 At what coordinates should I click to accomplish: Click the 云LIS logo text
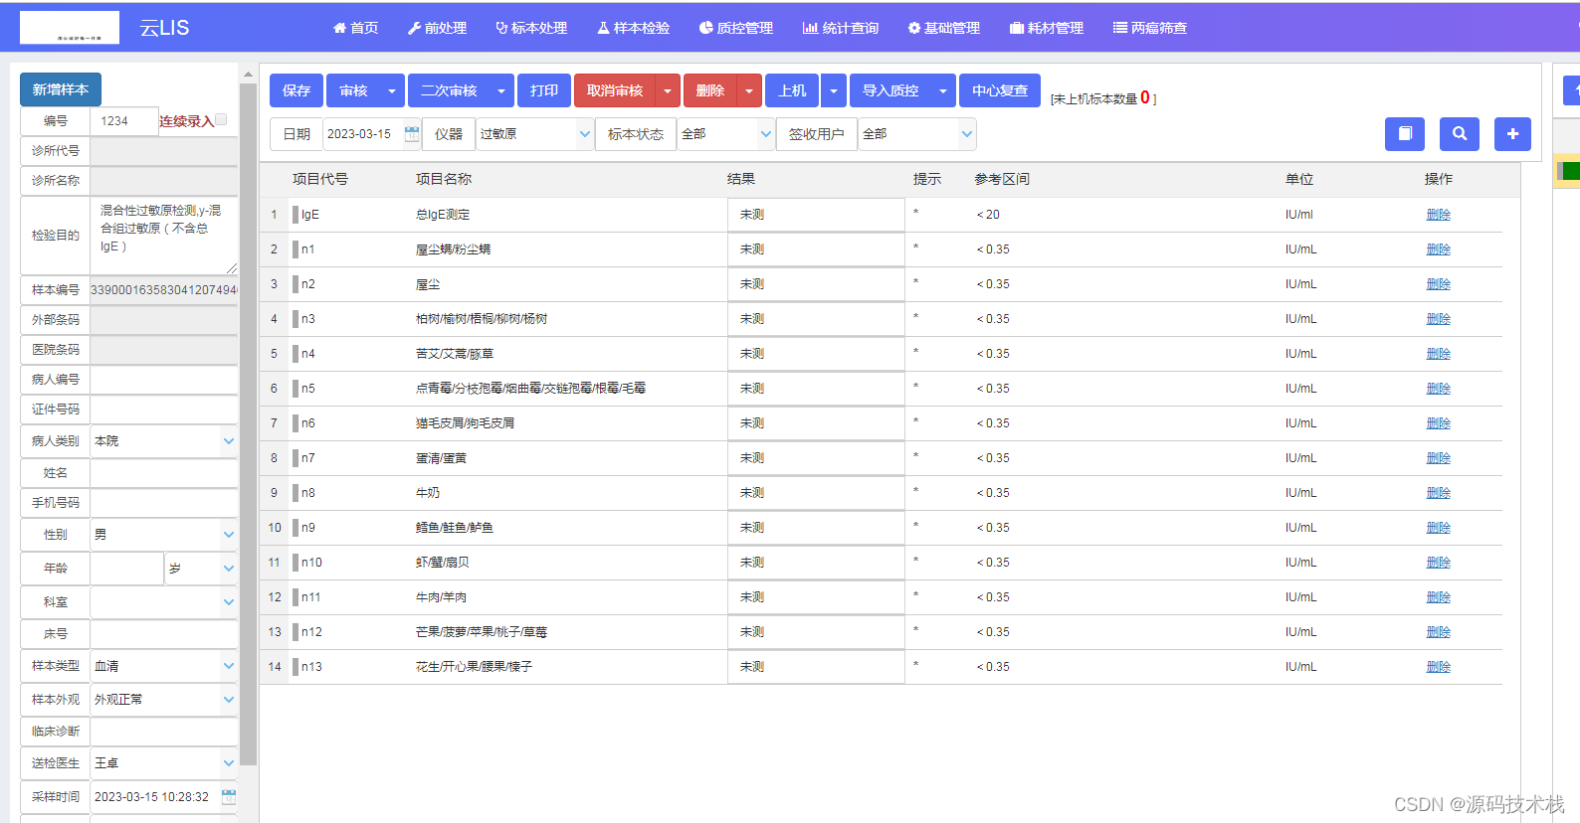164,28
